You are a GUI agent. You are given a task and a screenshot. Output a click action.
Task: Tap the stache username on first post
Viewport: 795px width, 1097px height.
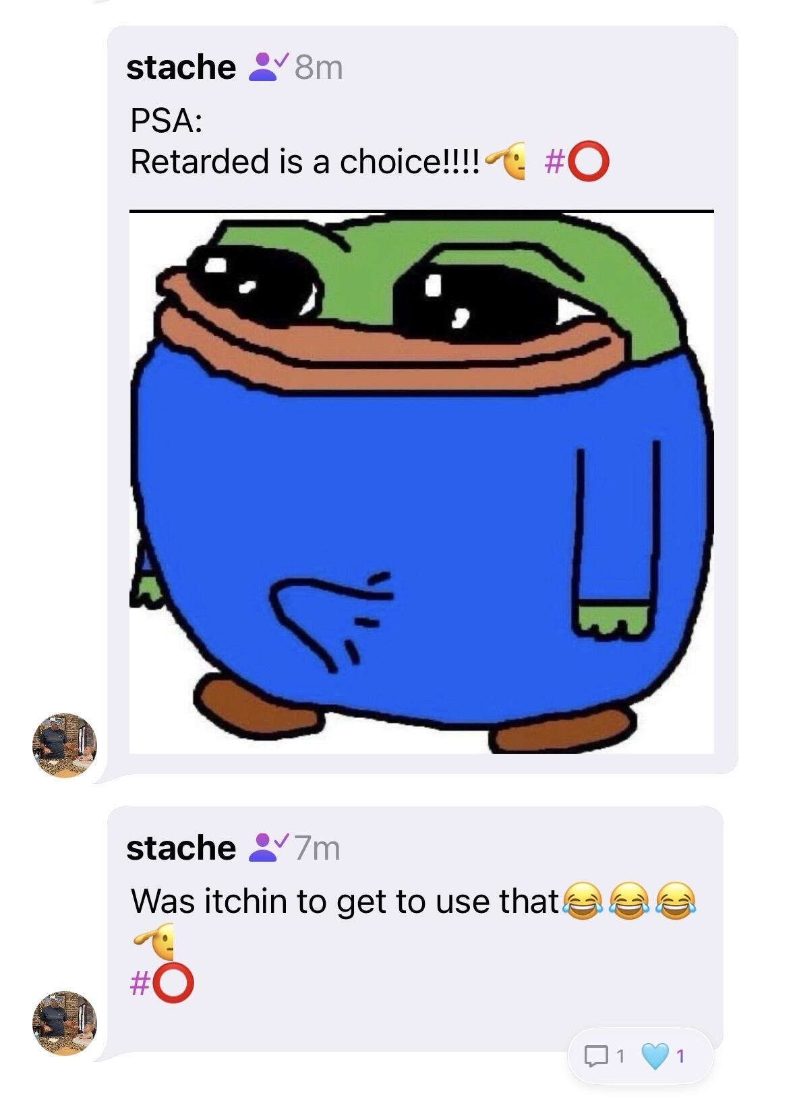181,67
